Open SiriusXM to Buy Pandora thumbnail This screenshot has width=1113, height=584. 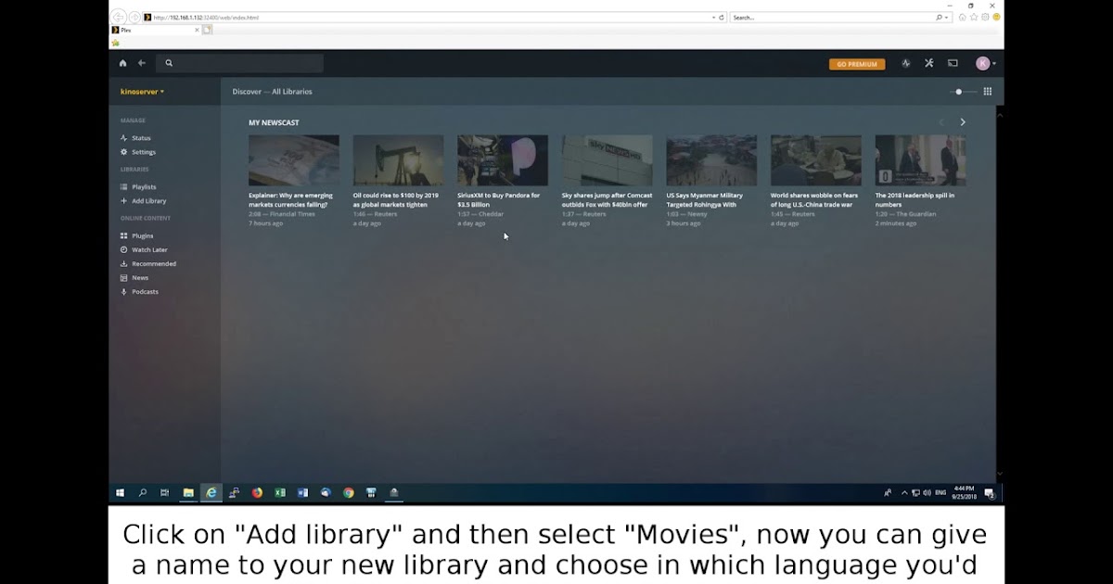503,160
